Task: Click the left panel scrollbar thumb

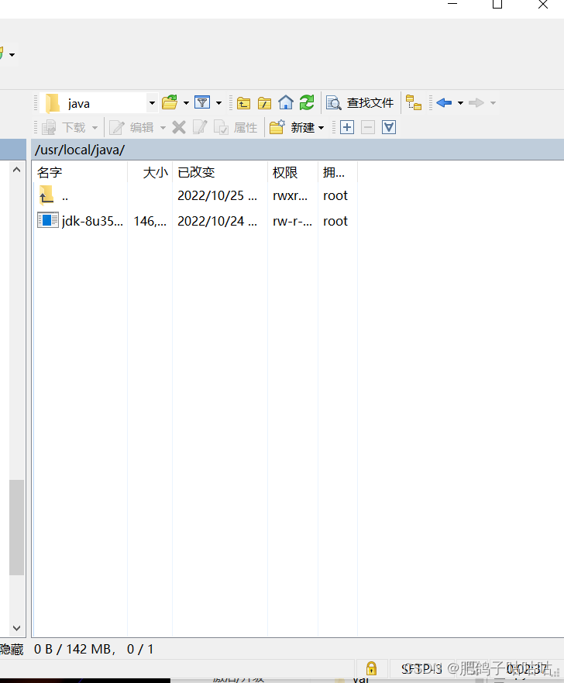Action: (x=16, y=527)
